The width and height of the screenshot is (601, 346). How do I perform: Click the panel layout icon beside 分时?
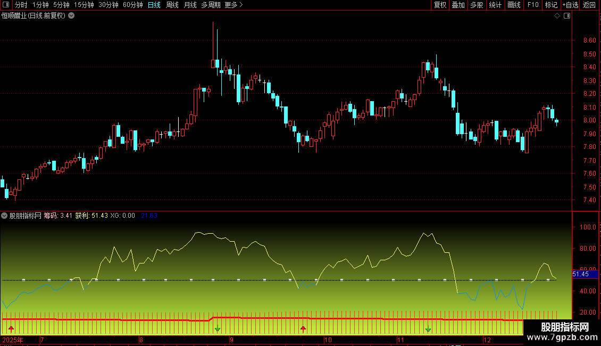6,5
